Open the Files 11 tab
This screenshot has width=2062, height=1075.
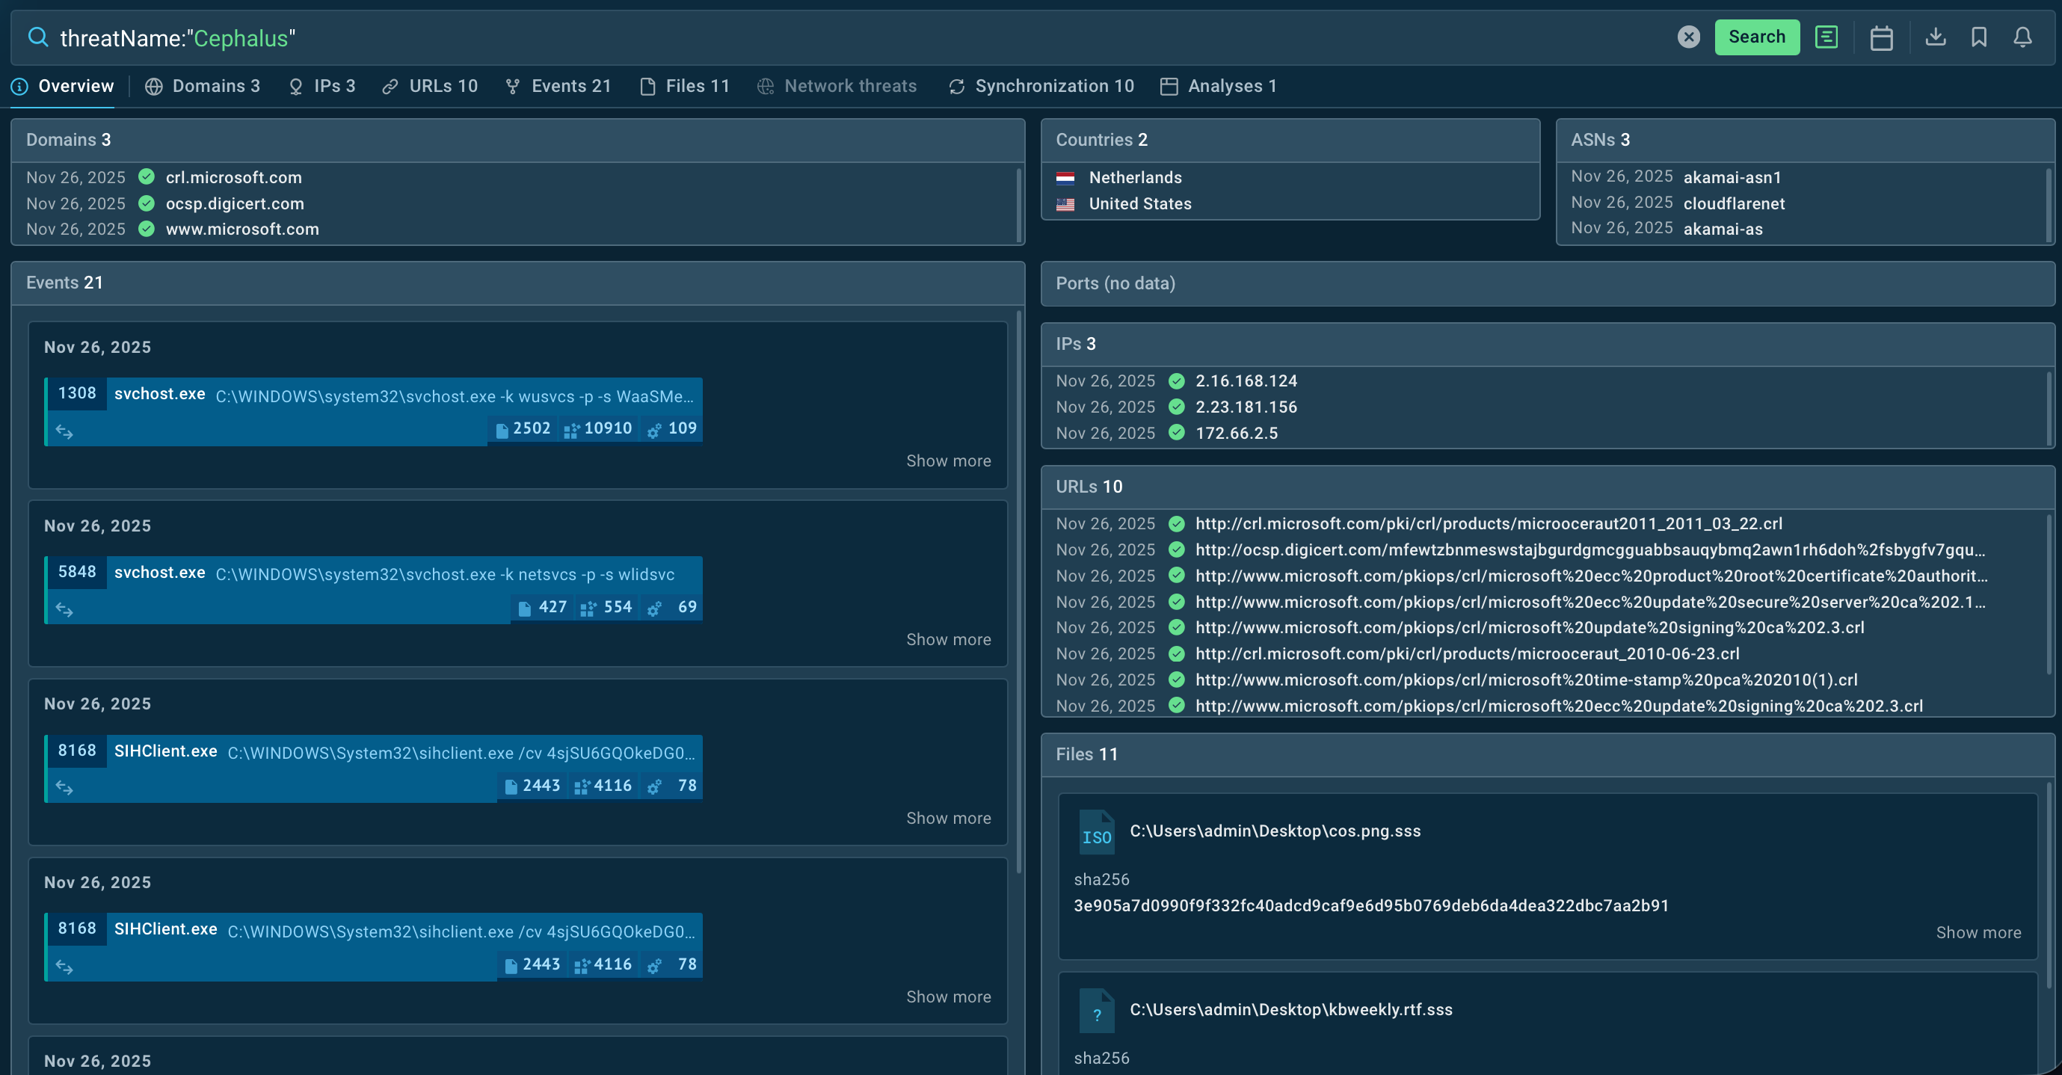pyautogui.click(x=685, y=87)
